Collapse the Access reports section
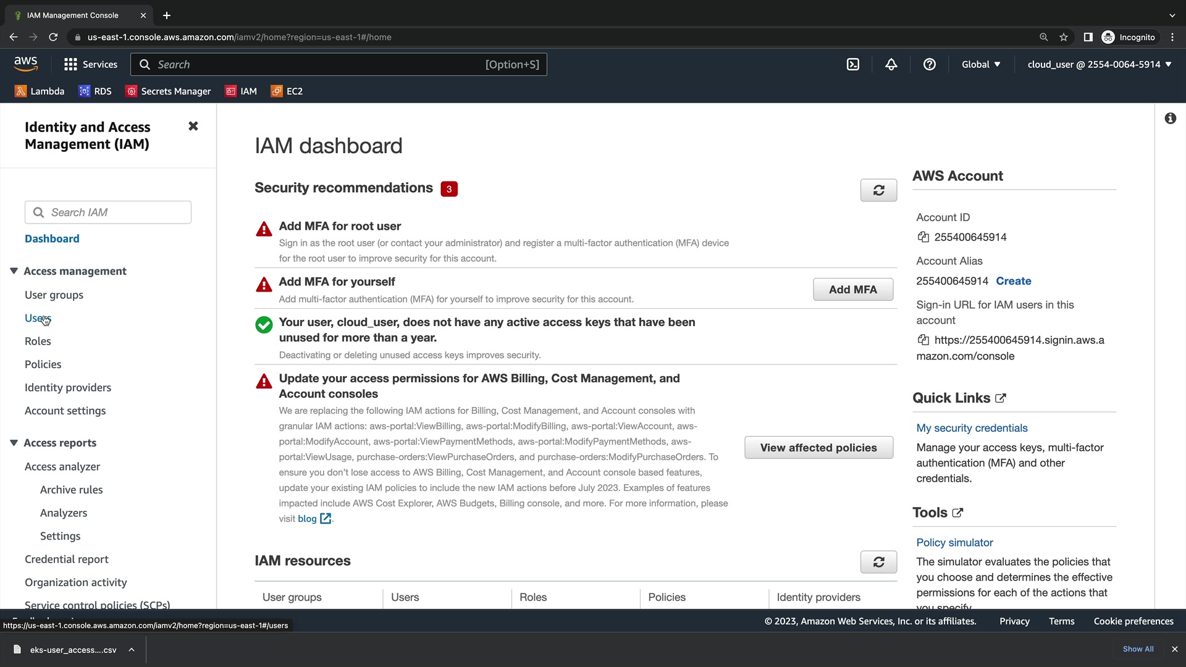This screenshot has width=1186, height=667. [x=14, y=443]
